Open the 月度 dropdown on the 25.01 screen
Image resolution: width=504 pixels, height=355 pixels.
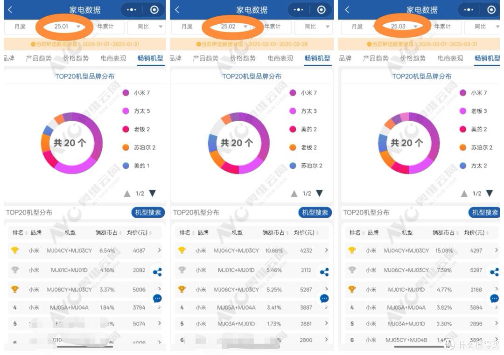20,26
